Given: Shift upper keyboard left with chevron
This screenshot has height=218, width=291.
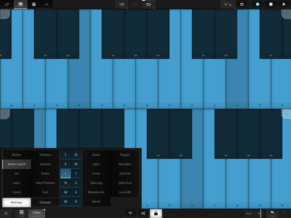Looking at the screenshot, I should point(5,14).
